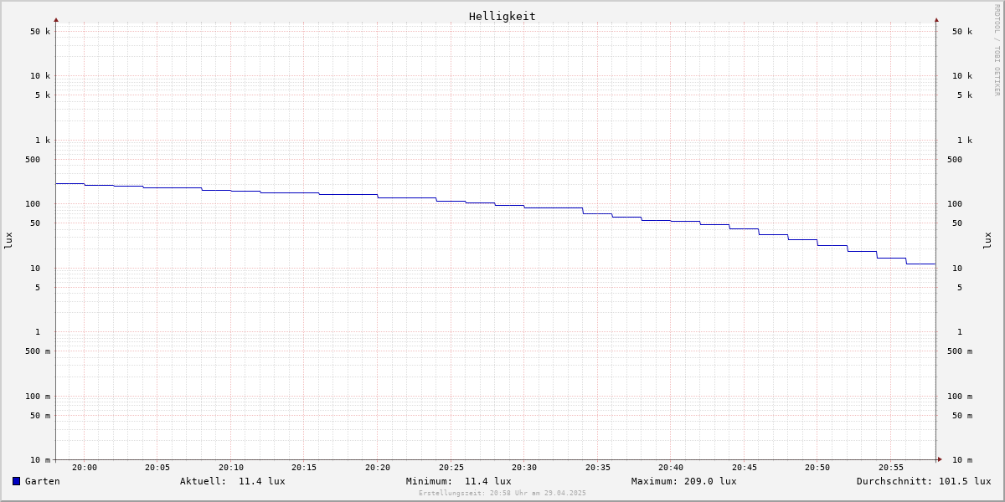Click the right axis 5 k label
Screen dimensions: 1005x502
[x=965, y=95]
